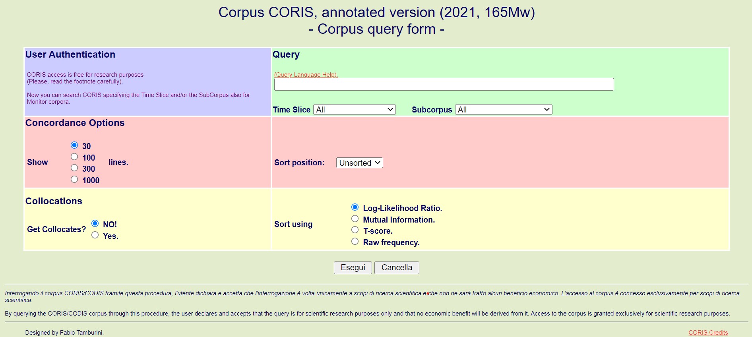752x337 pixels.
Task: Choose to show 300 lines
Action: point(74,168)
